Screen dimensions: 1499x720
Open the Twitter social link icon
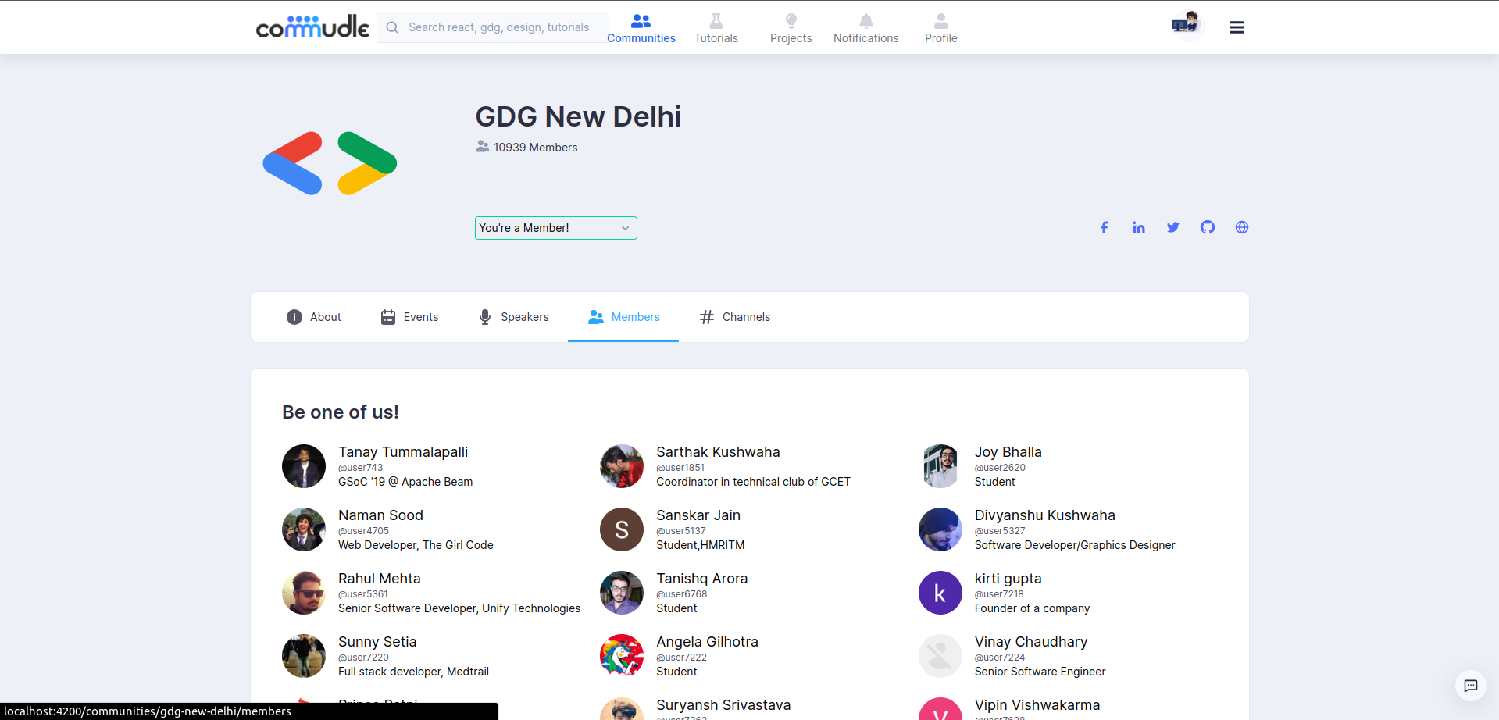click(1172, 227)
